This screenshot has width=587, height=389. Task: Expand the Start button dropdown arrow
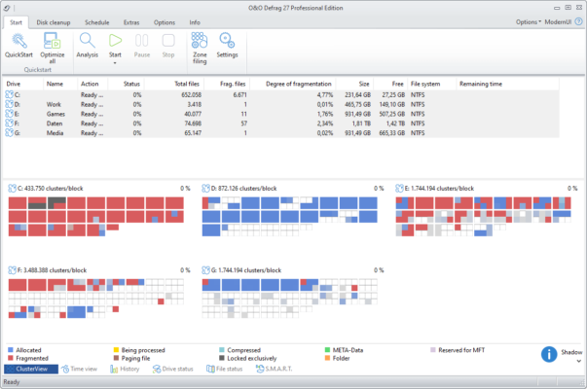click(x=115, y=62)
